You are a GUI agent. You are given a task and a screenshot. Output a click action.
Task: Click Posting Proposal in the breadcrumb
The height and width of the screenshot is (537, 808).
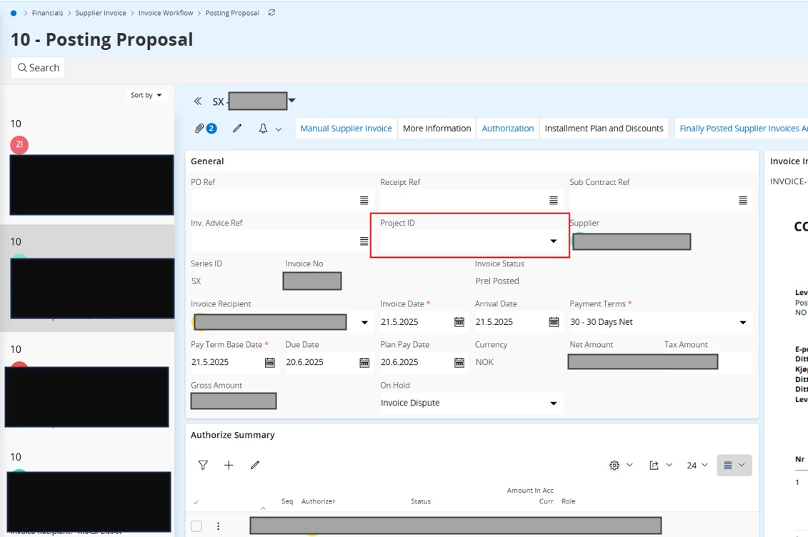[x=232, y=13]
